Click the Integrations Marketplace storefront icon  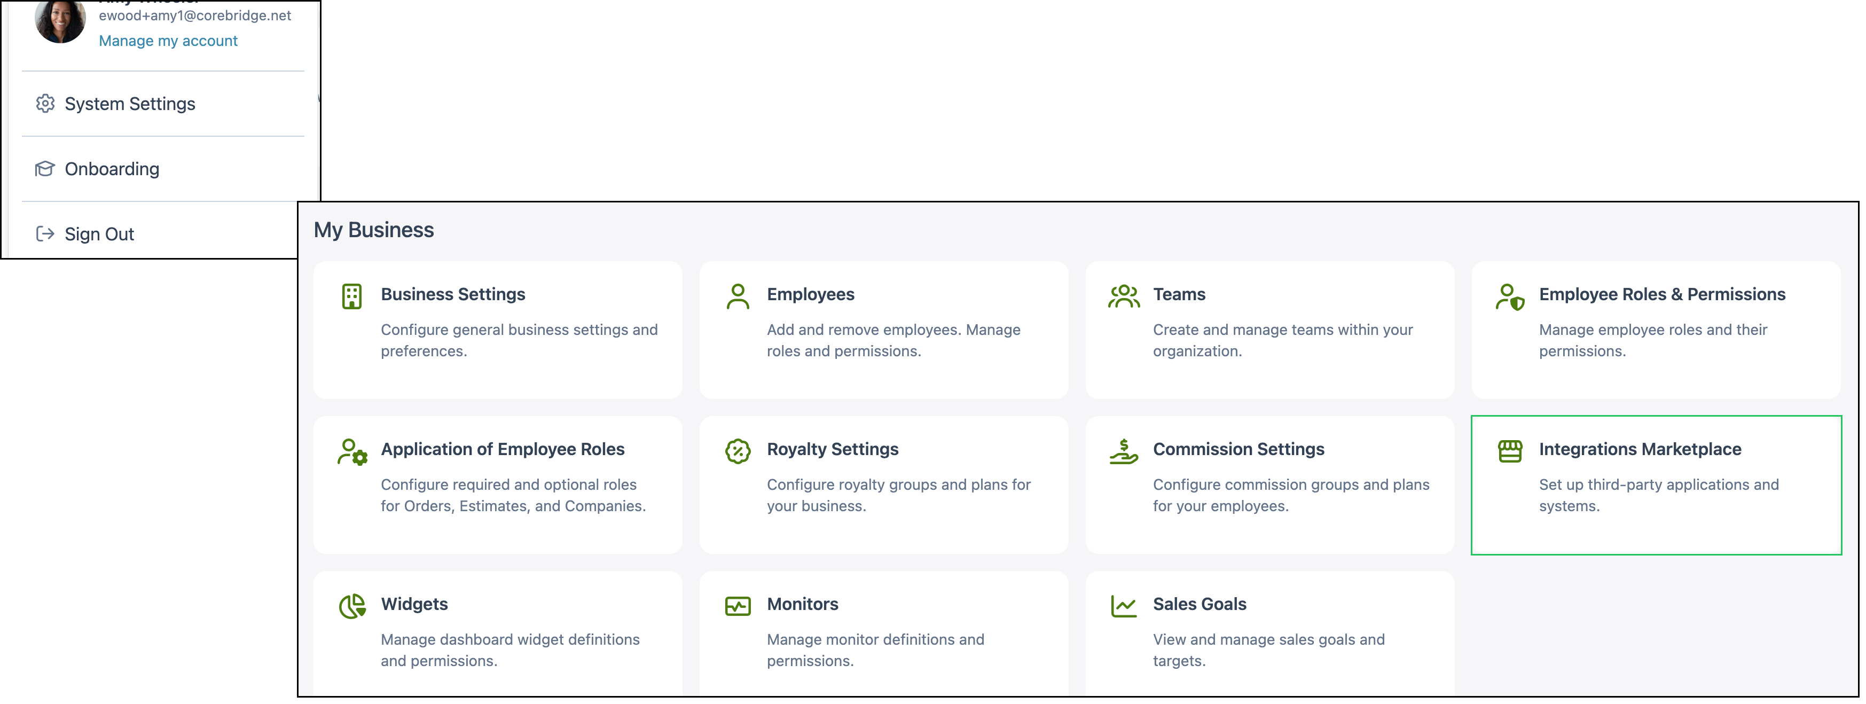click(1510, 450)
